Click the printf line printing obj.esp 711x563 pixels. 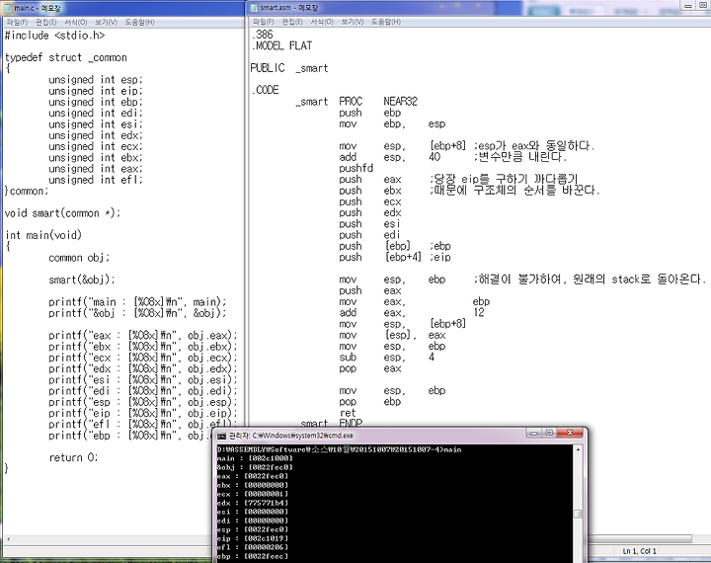coord(143,402)
